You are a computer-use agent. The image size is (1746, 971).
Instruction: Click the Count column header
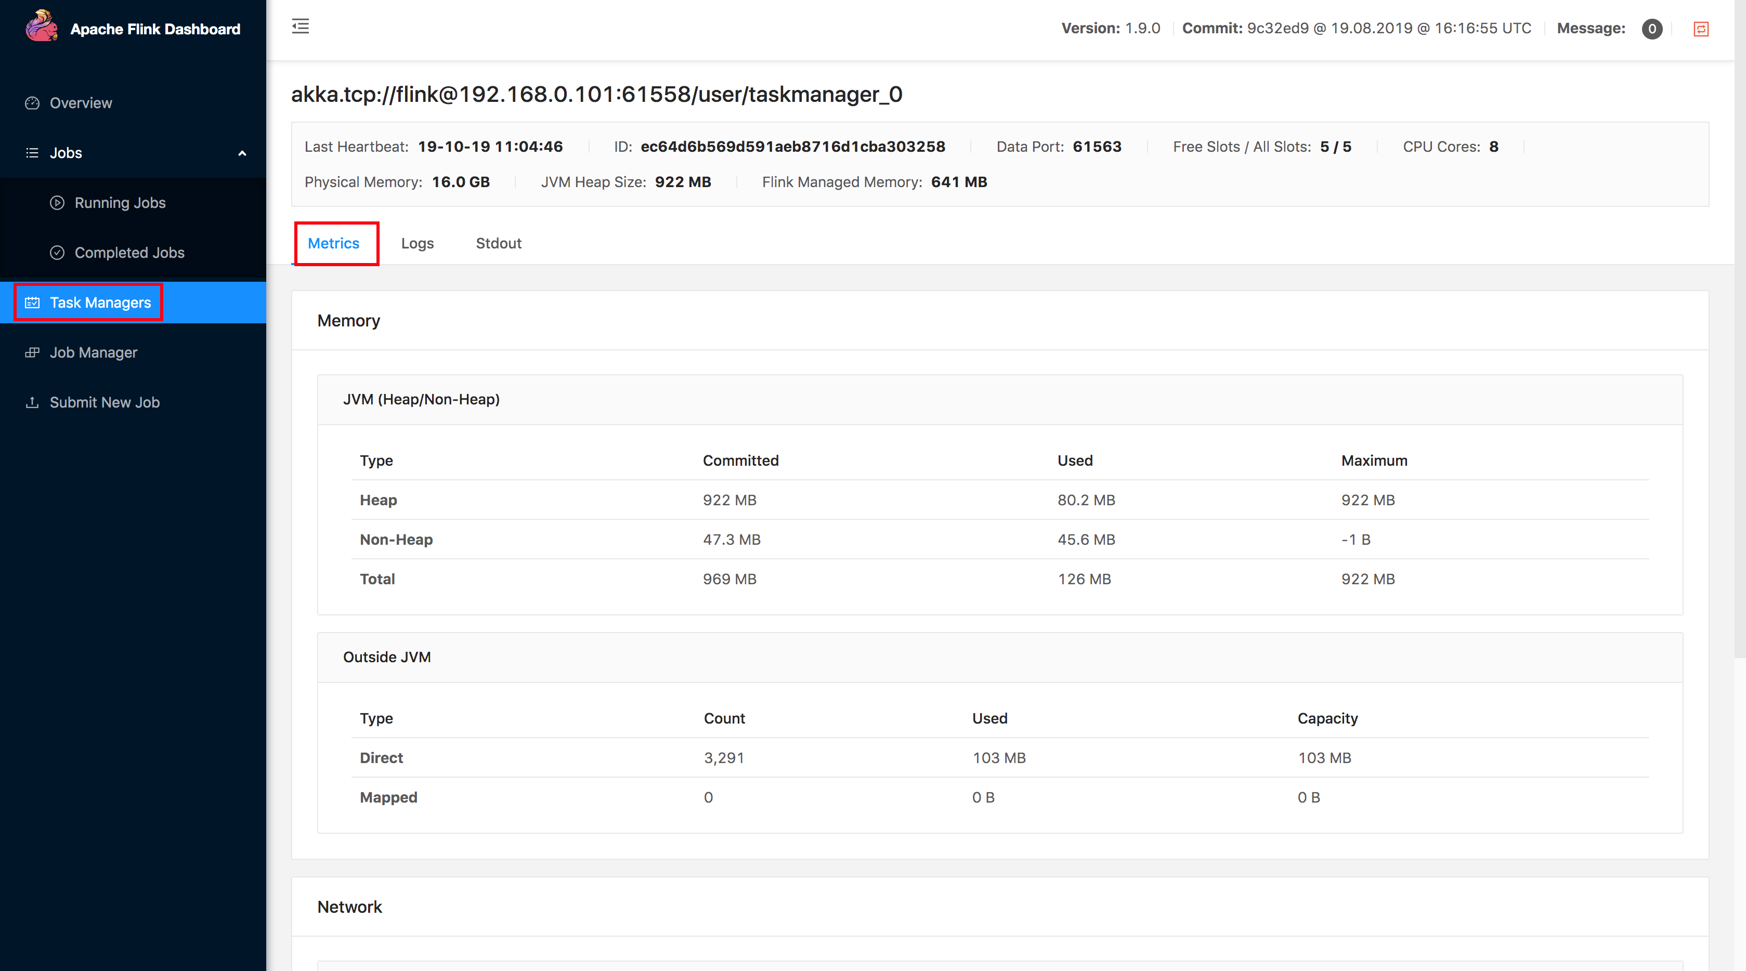point(725,718)
